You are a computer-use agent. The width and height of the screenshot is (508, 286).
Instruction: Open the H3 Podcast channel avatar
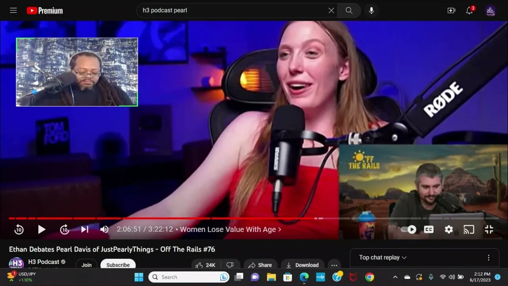coord(16,264)
